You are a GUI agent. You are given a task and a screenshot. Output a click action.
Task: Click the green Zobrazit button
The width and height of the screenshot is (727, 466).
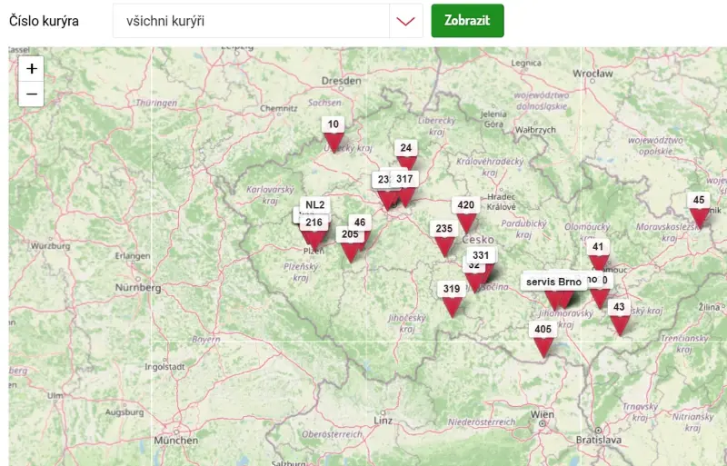[467, 20]
